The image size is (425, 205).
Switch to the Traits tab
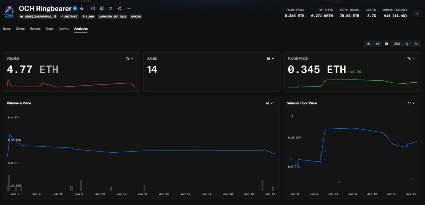(x=50, y=29)
